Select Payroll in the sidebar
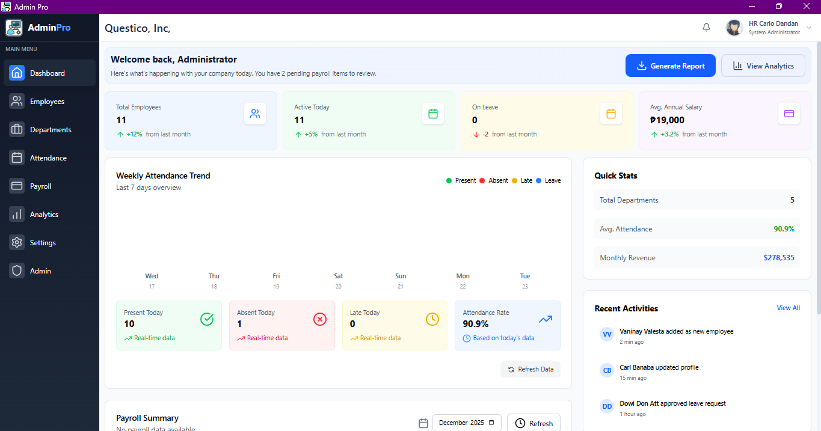The image size is (821, 431). (x=49, y=186)
